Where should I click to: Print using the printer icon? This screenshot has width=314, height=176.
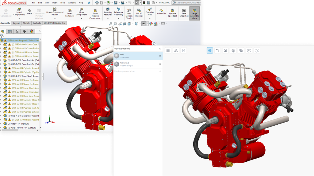[x=123, y=2]
